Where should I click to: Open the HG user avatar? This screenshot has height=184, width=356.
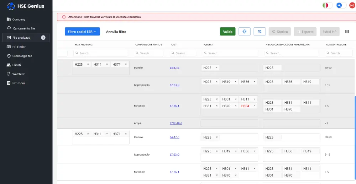click(x=352, y=5)
